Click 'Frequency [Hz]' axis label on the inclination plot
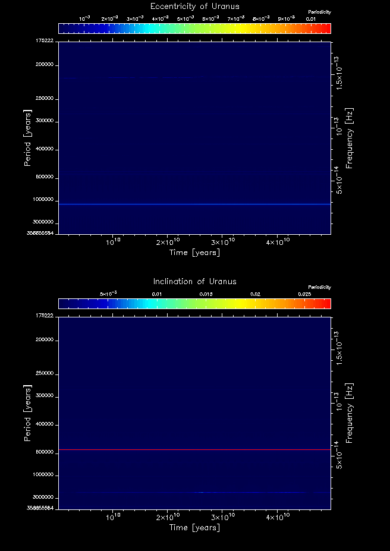The height and width of the screenshot is (551, 390). [350, 413]
